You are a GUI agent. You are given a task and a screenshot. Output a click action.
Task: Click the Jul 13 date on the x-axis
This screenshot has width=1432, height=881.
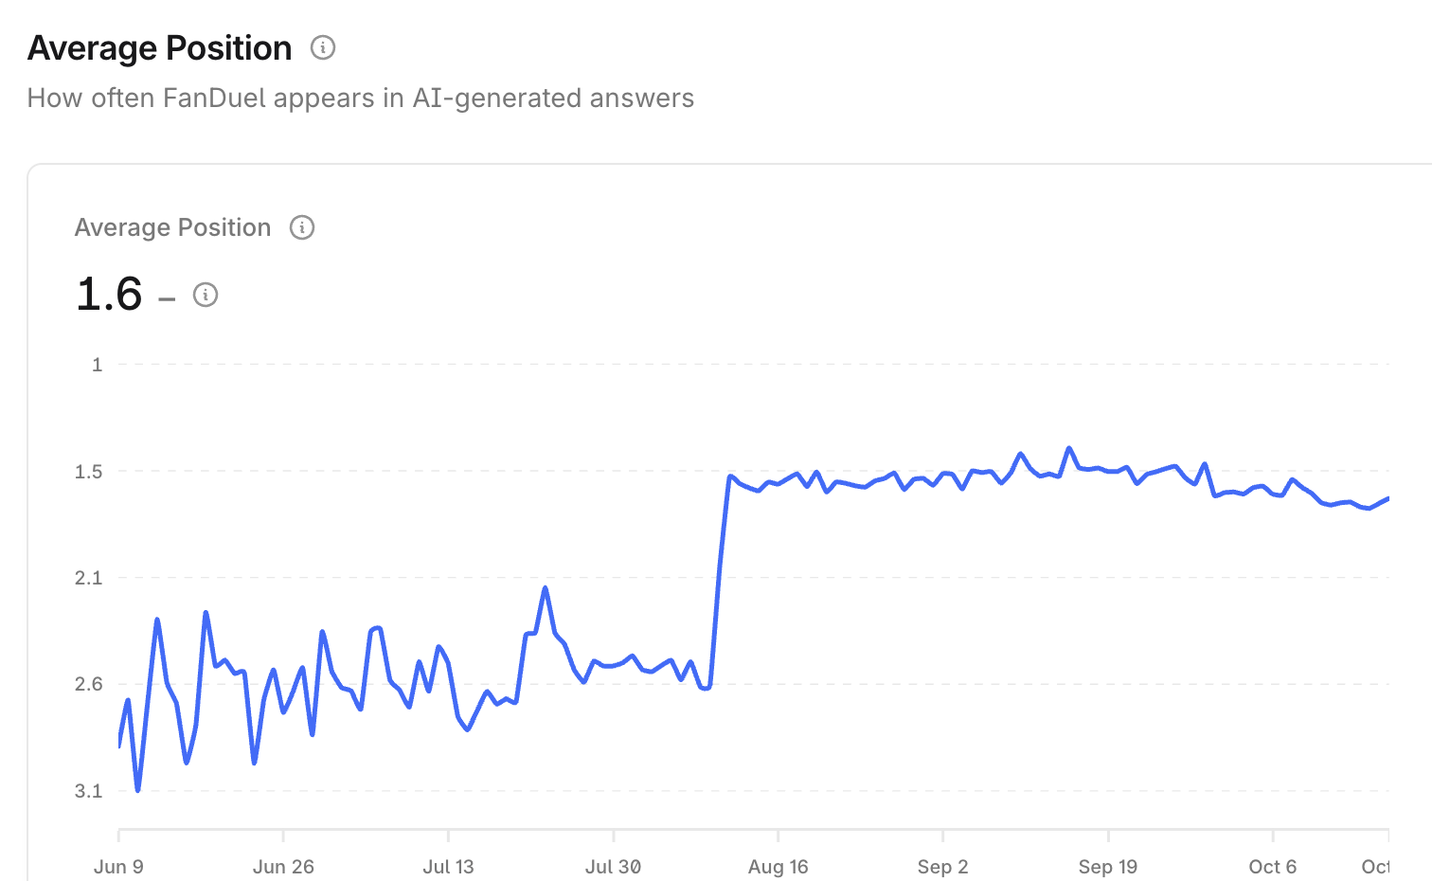(x=448, y=867)
